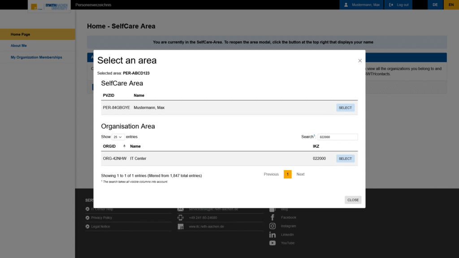
Task: Go to My Organization Memberships
Action: pos(36,57)
